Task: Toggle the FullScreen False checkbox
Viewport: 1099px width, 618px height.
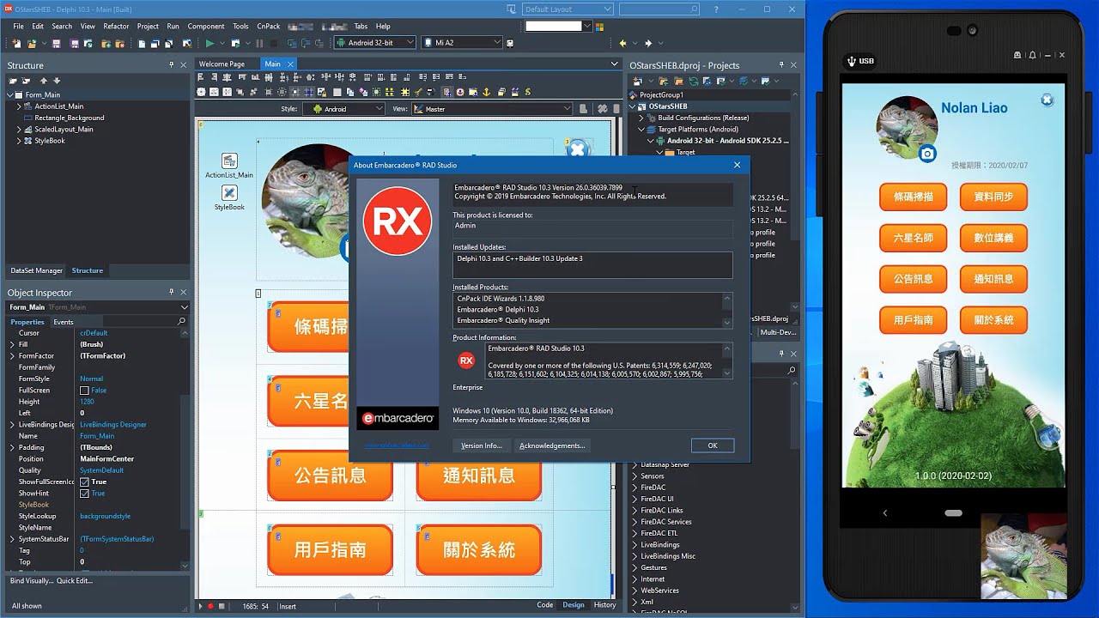Action: pos(84,391)
